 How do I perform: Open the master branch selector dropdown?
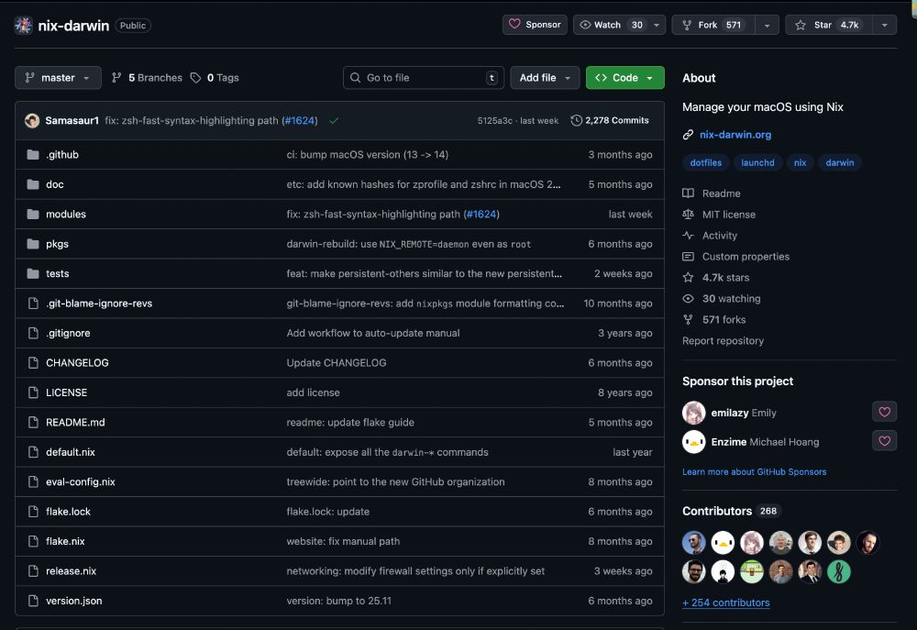coord(58,78)
